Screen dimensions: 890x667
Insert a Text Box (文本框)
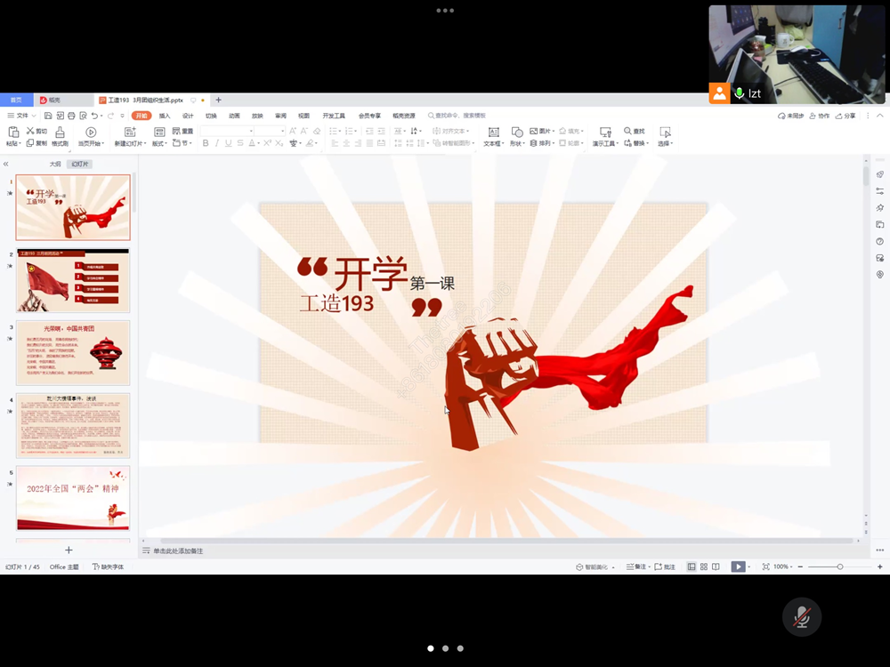tap(493, 136)
